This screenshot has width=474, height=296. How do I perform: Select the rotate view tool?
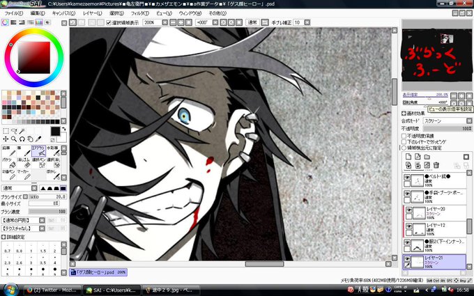pos(22,139)
